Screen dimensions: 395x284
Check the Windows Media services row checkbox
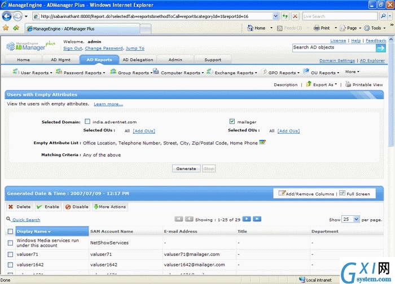pos(10,243)
